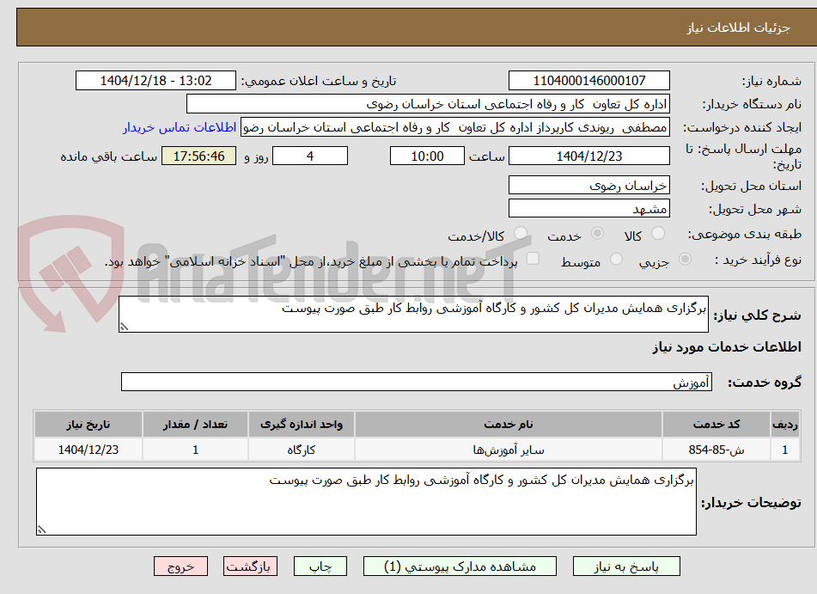Click the announcement date field 1404/12/18 - 13:02

tap(155, 81)
